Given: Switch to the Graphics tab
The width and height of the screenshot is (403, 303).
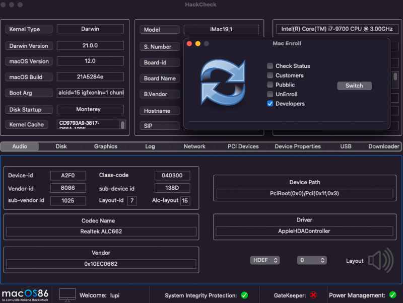Looking at the screenshot, I should pos(105,146).
